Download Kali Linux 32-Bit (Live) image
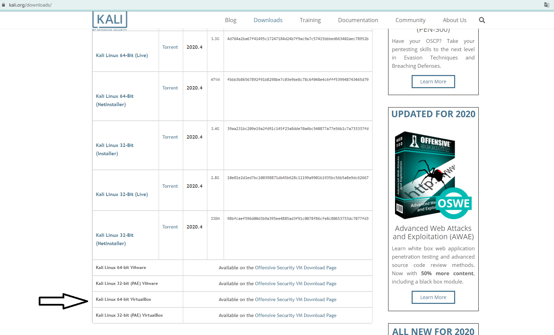 [122, 194]
